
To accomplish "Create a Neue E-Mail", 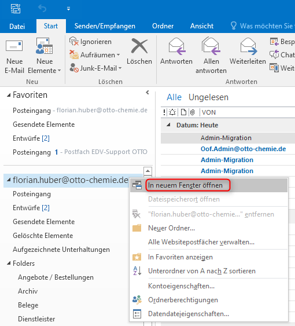I will [14, 56].
